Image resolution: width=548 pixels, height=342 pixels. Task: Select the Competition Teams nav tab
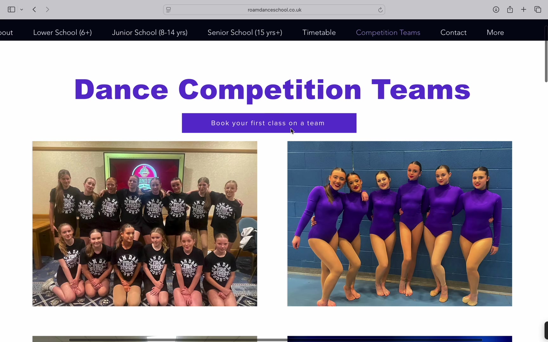coord(388,32)
